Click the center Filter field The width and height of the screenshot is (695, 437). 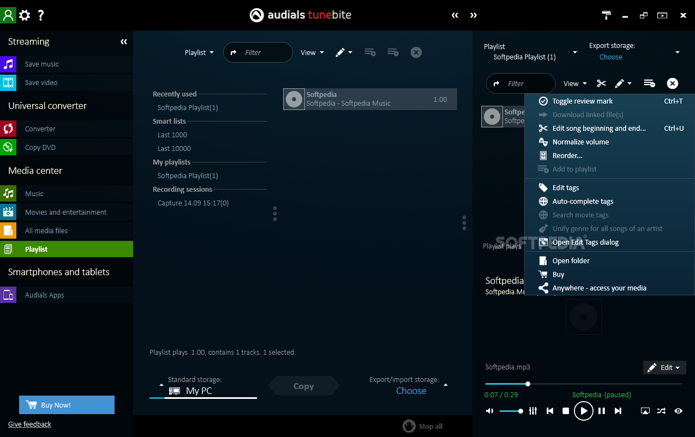[x=258, y=52]
